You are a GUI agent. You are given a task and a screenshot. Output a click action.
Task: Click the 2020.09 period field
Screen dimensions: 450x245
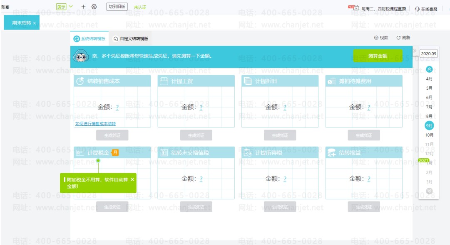[x=429, y=54]
